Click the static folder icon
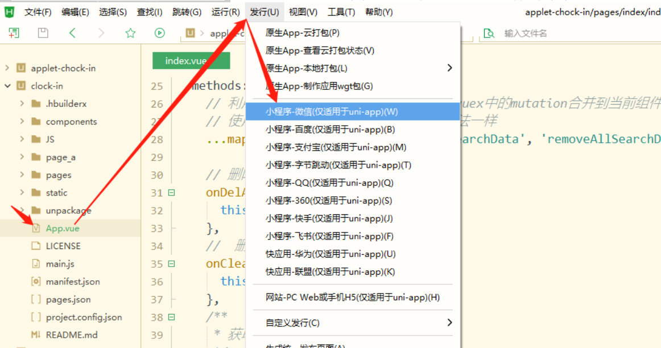This screenshot has width=661, height=348. [x=36, y=193]
